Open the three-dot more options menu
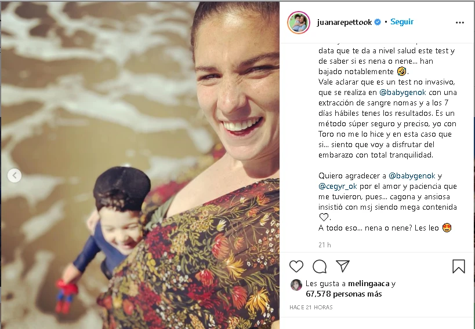Viewport: 475px width, 329px height. (x=460, y=23)
